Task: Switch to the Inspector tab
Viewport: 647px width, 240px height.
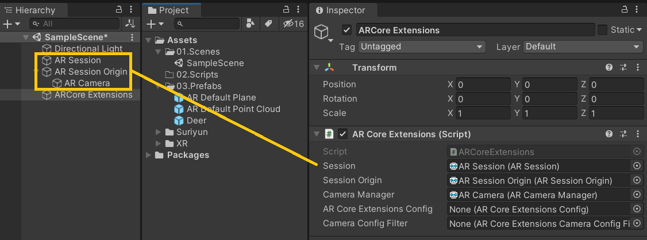Action: pyautogui.click(x=346, y=10)
